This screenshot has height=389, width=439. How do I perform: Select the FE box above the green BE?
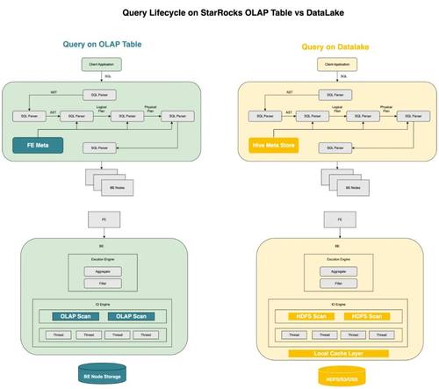[104, 220]
